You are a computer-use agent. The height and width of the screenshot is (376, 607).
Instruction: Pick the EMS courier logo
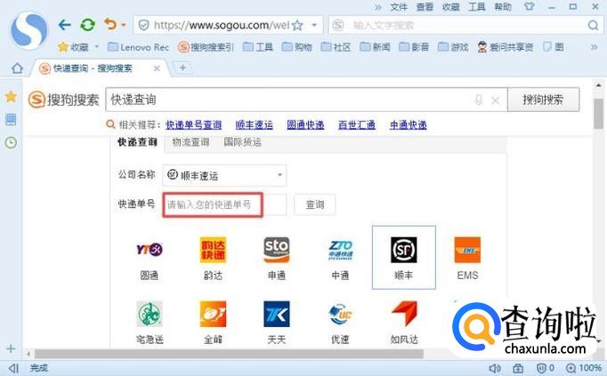[467, 252]
